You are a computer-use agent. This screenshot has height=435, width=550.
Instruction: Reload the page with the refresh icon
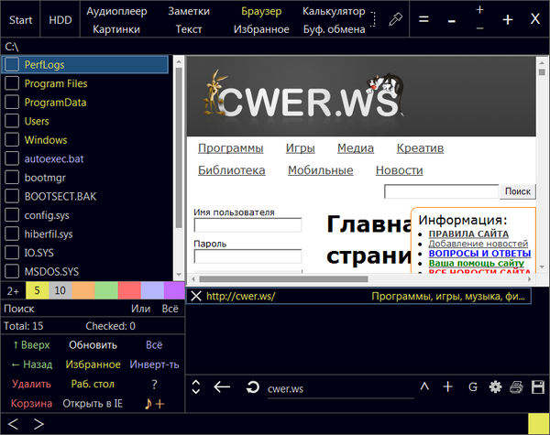click(252, 387)
